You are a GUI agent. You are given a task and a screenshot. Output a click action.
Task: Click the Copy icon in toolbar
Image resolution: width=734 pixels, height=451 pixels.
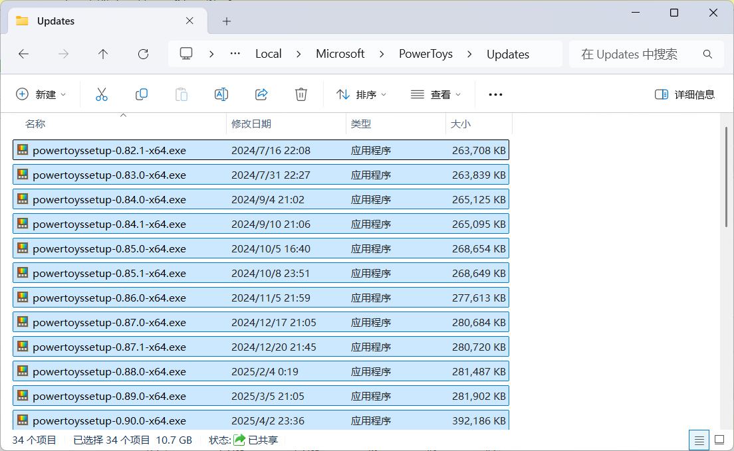(142, 94)
